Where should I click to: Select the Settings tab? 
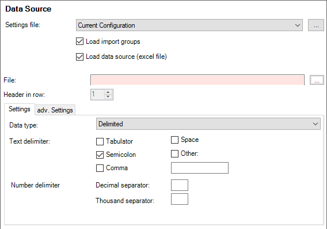[x=20, y=109]
